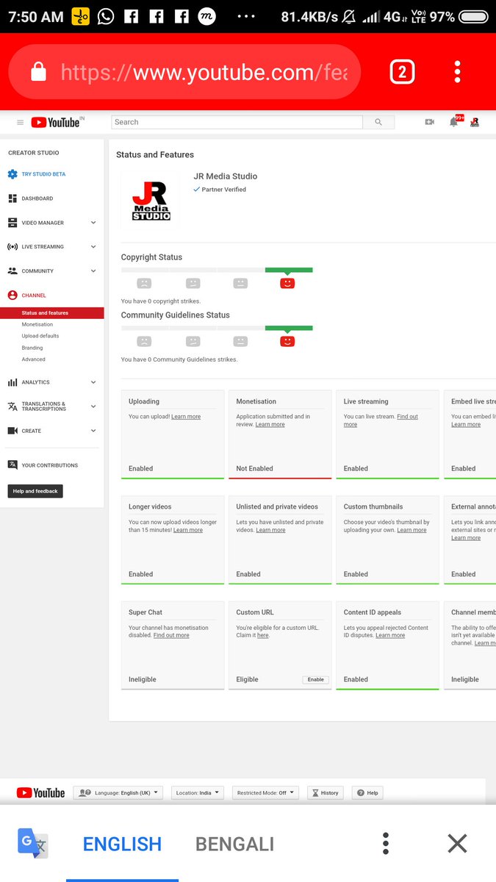Click the Help and feedback button
The image size is (496, 882).
point(35,491)
